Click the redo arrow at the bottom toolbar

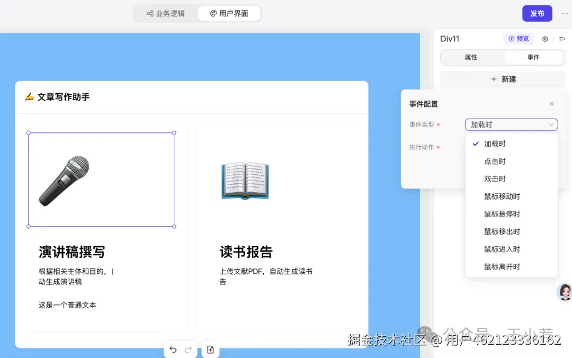tap(189, 350)
